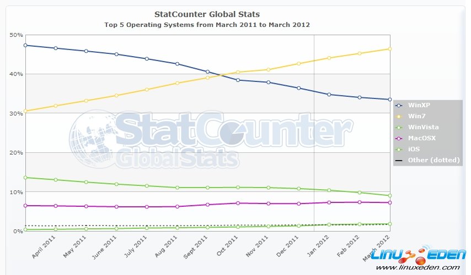Select MacOSX data point for Oct 2011
Screen dimensions: 471x275
pos(238,203)
